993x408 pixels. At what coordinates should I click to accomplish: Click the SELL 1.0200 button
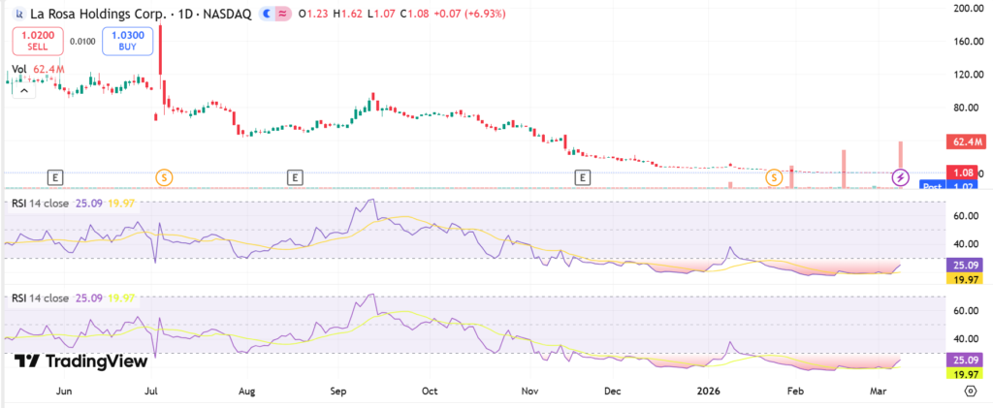[x=38, y=41]
